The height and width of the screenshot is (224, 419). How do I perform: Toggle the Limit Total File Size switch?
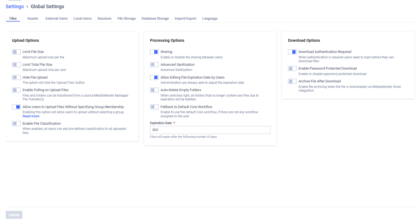(16, 65)
